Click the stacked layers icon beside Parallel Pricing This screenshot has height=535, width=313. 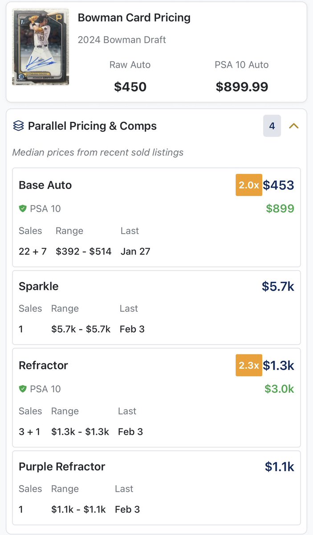[x=18, y=126]
